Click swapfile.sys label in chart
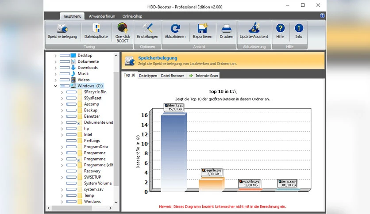Image resolution: width=370 pixels, height=214 pixels. tap(249, 183)
